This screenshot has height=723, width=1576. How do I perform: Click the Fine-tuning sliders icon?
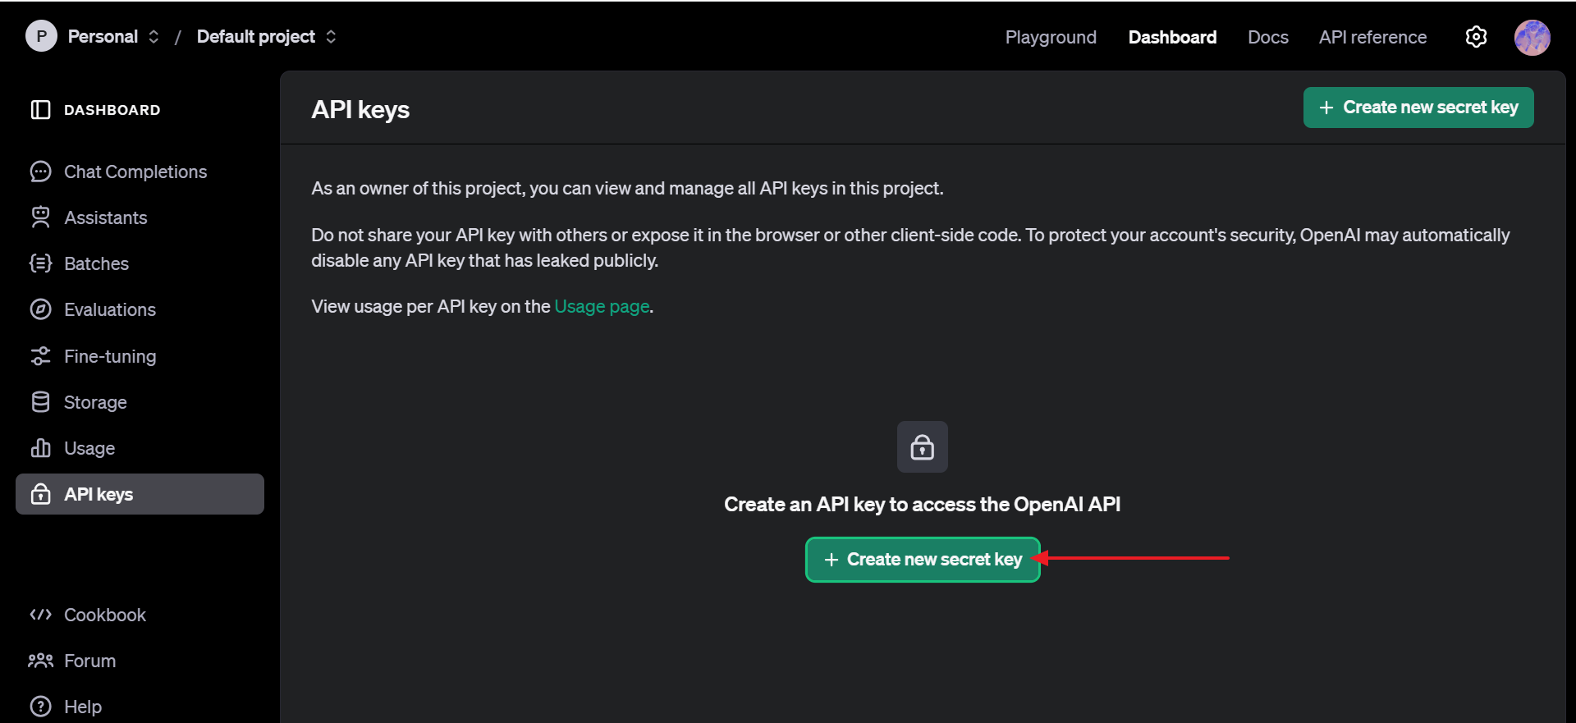click(40, 356)
